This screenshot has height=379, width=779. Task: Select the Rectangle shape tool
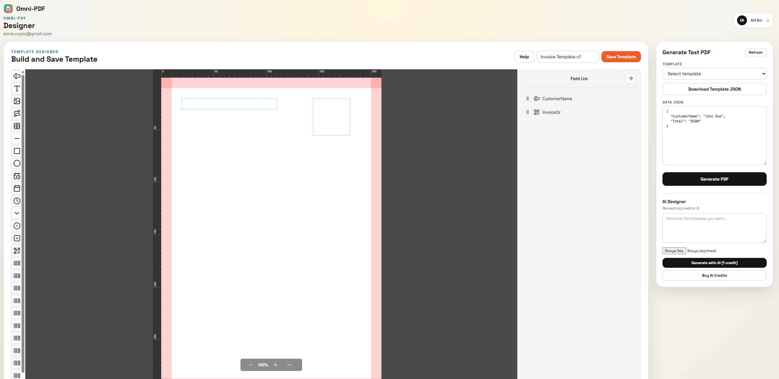pyautogui.click(x=16, y=151)
